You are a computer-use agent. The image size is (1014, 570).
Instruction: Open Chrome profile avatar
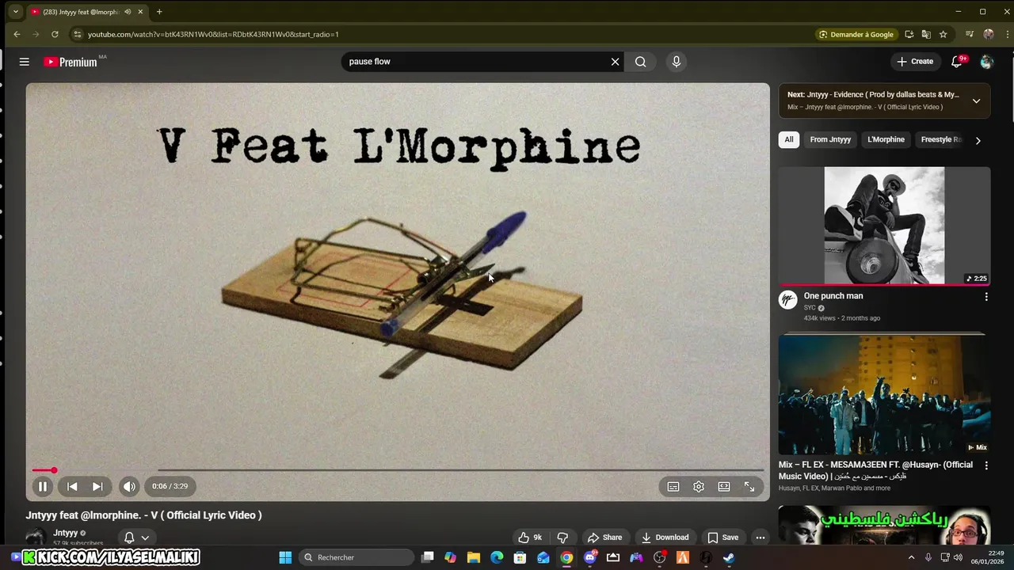pyautogui.click(x=988, y=35)
